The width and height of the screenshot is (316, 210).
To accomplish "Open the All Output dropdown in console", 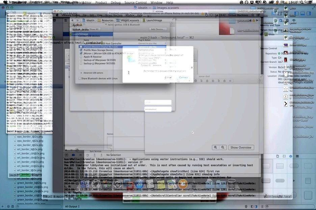I will coord(72,206).
